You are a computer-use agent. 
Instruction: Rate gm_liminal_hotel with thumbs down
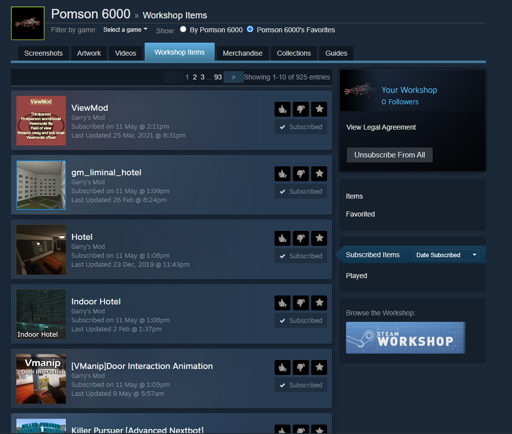(301, 173)
